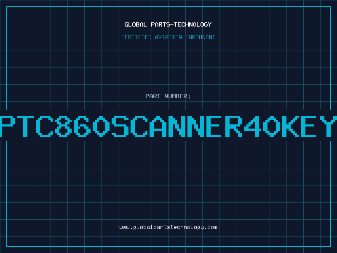This screenshot has width=337, height=253.
Task: Click the PART NUMBER: label
Action: [168, 96]
